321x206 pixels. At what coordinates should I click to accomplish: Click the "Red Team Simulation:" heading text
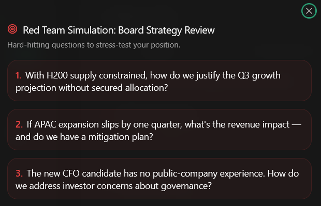69,30
